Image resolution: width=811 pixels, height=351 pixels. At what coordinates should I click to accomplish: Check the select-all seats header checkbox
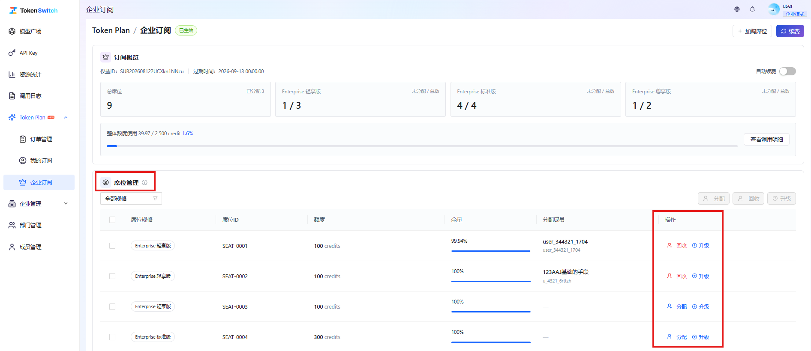(x=112, y=220)
